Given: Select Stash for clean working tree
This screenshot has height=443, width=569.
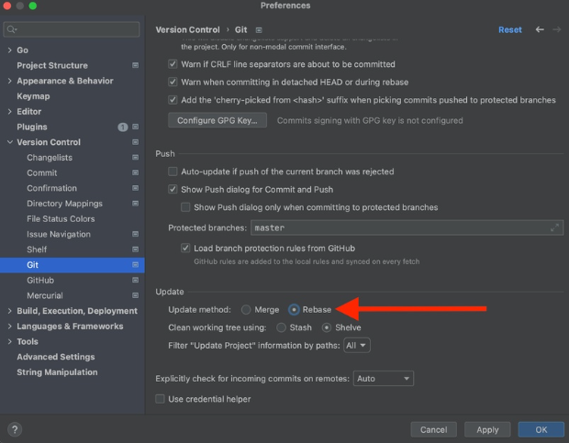Looking at the screenshot, I should point(281,327).
